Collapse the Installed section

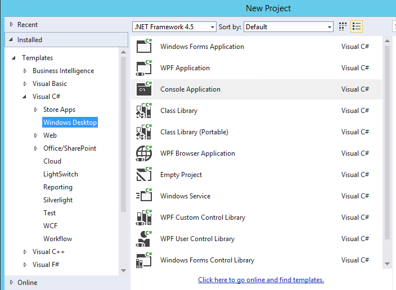tap(11, 40)
